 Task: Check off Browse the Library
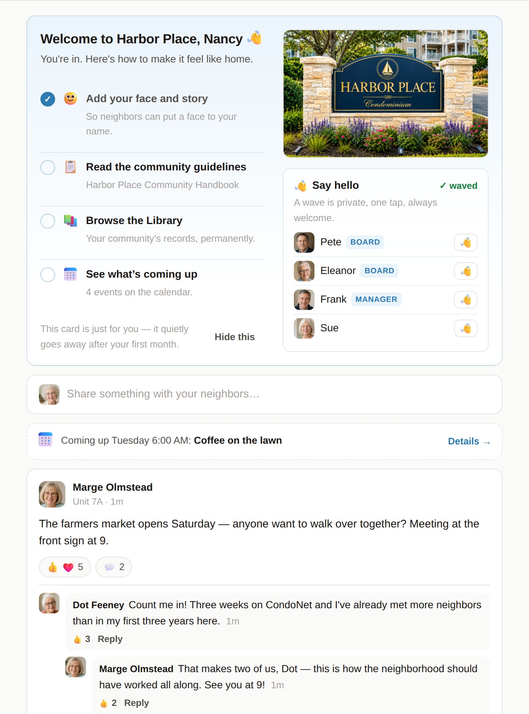pos(48,221)
